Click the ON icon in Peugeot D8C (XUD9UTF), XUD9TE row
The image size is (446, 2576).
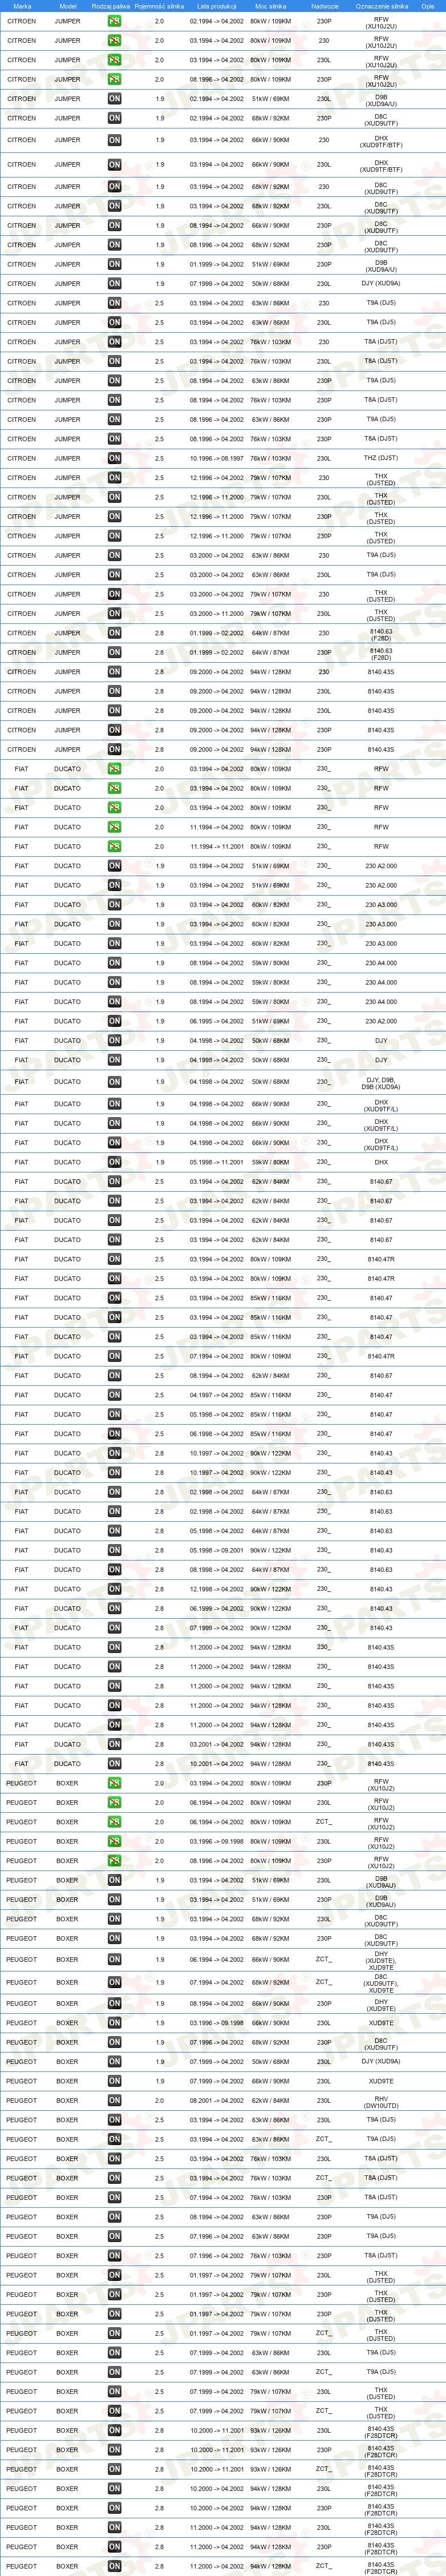coord(114,1983)
